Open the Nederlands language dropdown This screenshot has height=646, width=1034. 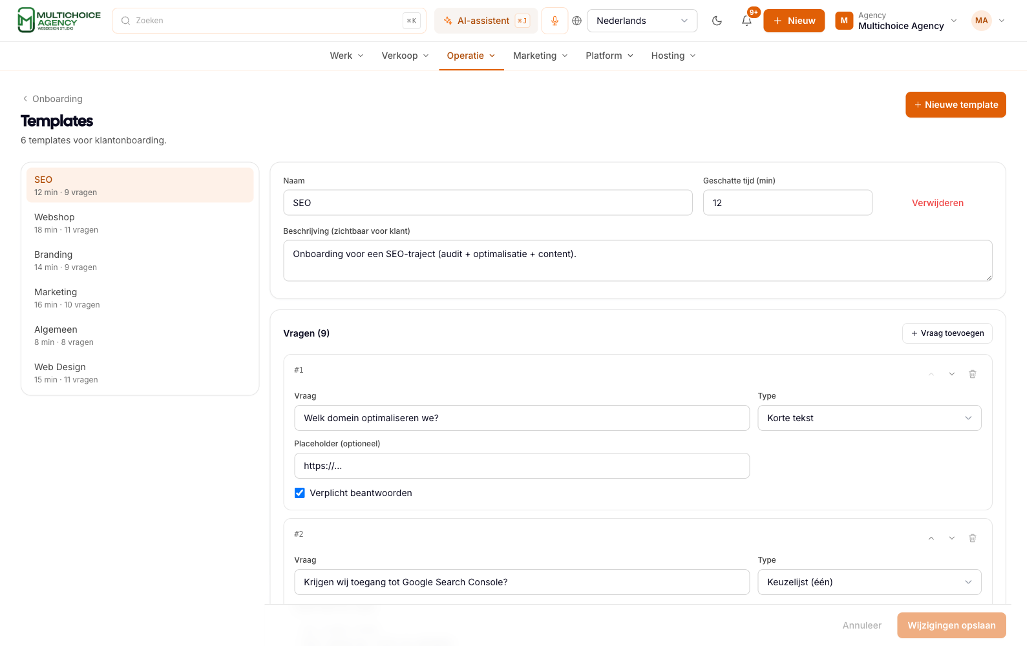[x=642, y=21]
